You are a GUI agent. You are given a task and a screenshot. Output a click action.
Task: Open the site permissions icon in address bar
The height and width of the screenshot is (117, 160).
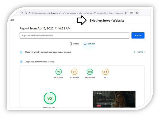tap(30, 13)
